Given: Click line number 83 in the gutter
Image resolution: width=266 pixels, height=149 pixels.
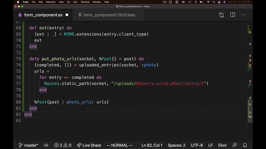Looking at the screenshot, I should coord(18,120).
